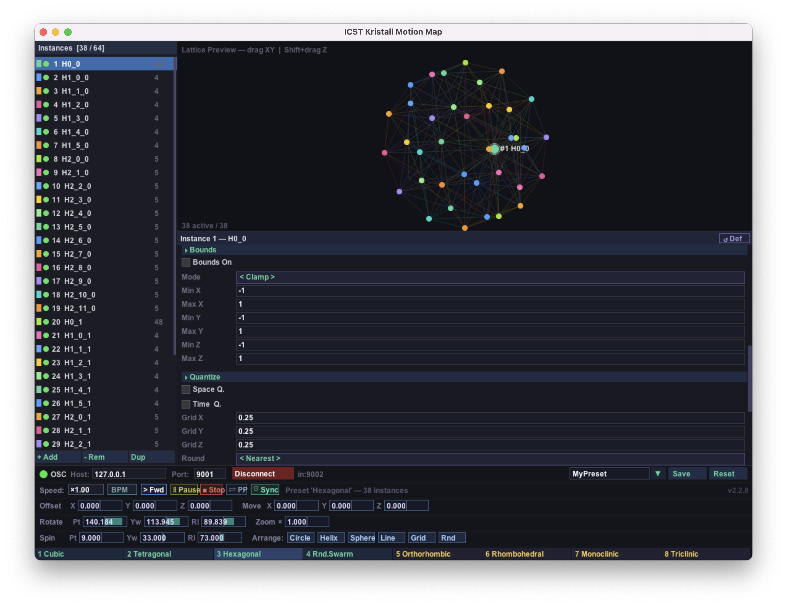Image resolution: width=787 pixels, height=606 pixels.
Task: Click the MyPreset name field
Action: coord(609,474)
